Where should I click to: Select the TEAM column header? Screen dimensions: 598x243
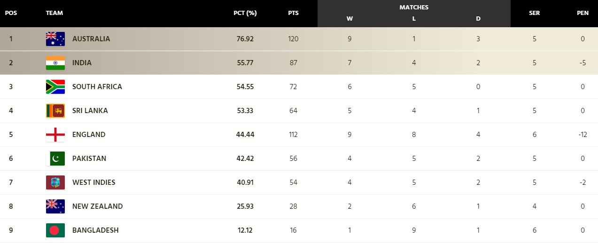[x=54, y=13]
